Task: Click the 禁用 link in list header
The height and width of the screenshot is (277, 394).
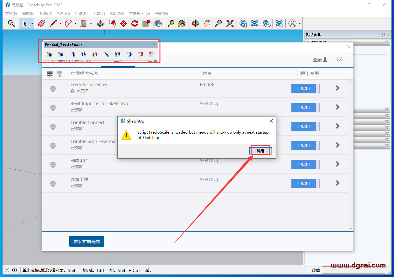Action: (314, 73)
